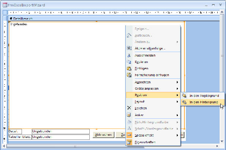Select Formatierung einfügen menu entry
This screenshot has height=150, width=226.
tap(153, 75)
